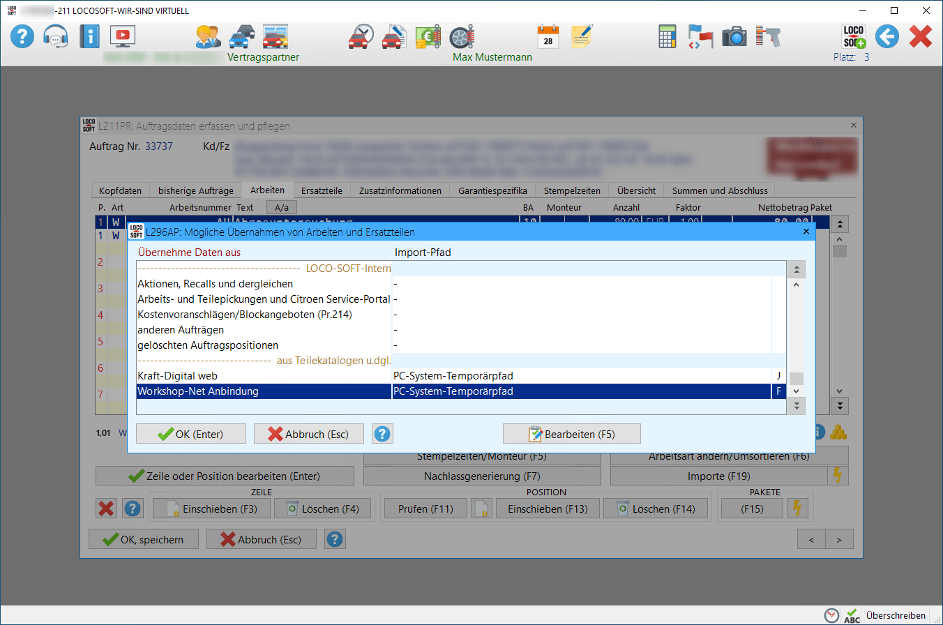Switch to the Ersatzteile tab

[322, 190]
